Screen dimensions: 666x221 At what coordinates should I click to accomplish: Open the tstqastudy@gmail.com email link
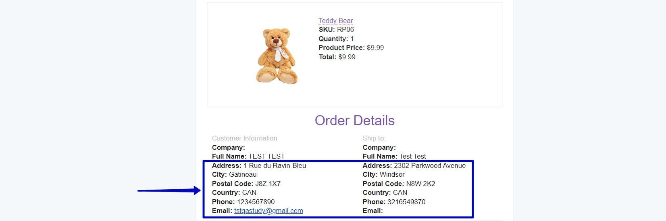click(268, 211)
